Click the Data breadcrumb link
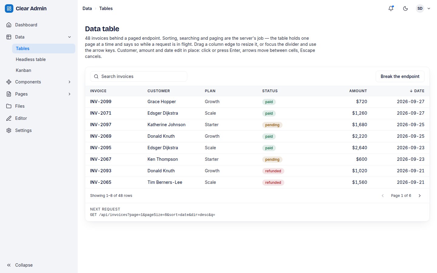This screenshot has height=273, width=437. (87, 8)
